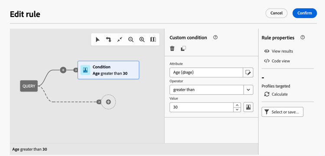Click the filter funnel icon
325x156 pixels.
267,112
